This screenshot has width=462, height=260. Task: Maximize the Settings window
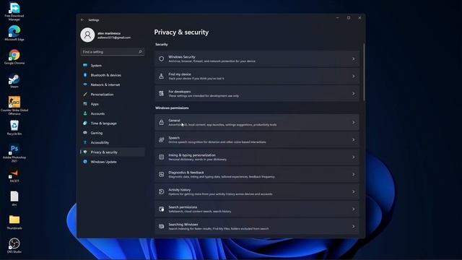[x=349, y=18]
